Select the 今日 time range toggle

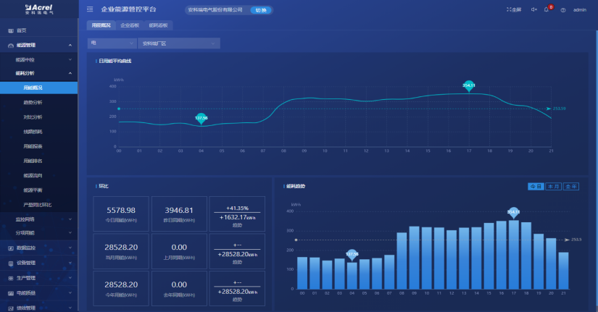(x=536, y=187)
